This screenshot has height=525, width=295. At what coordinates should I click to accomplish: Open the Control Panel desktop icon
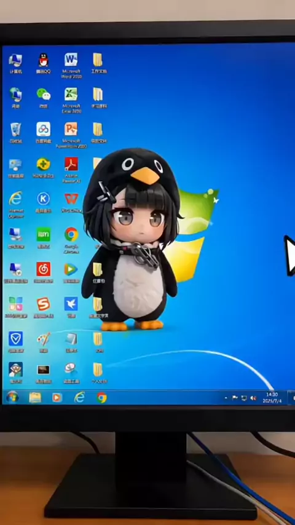click(15, 165)
